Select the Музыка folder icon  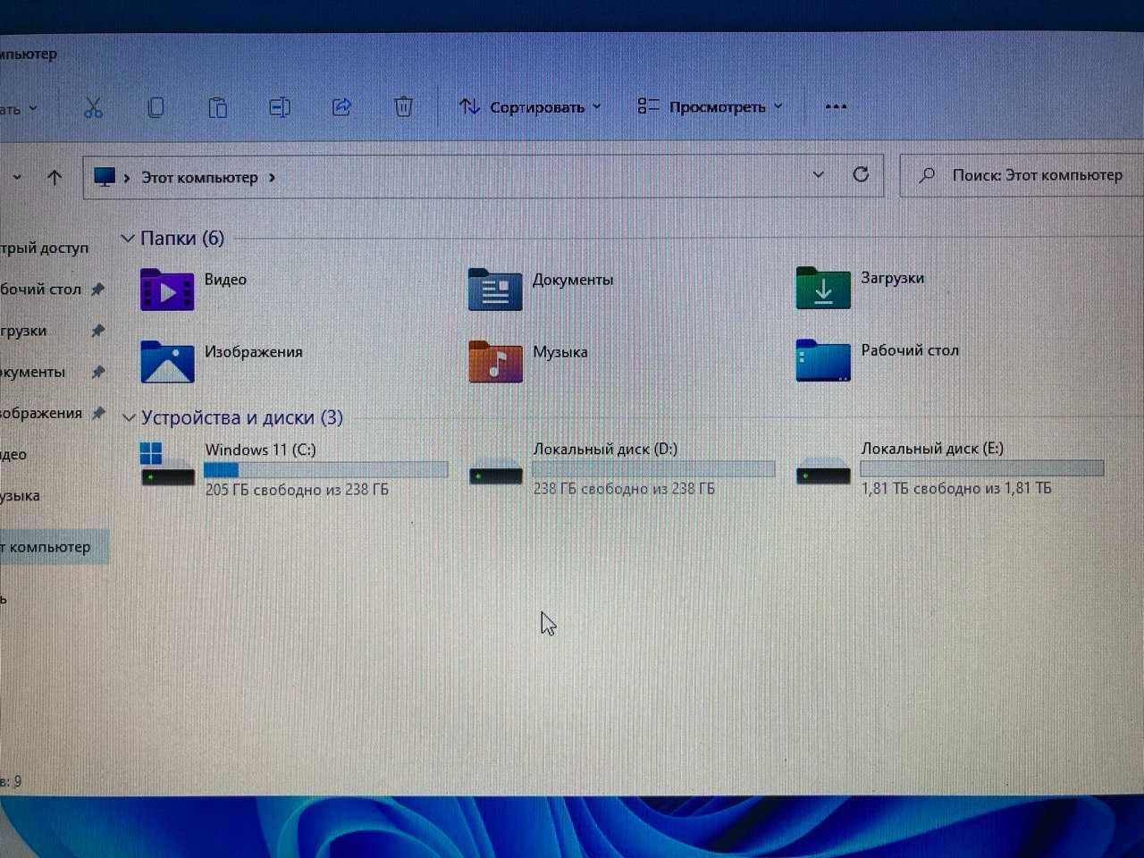click(495, 362)
